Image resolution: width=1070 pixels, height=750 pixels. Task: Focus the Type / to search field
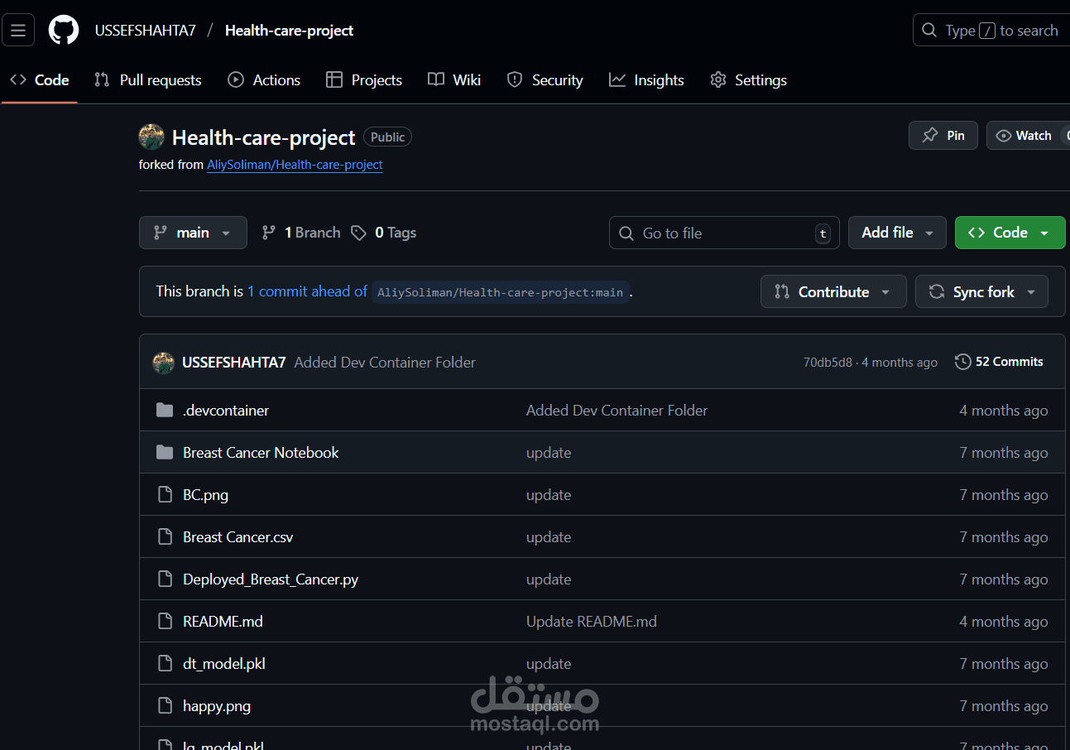(991, 31)
